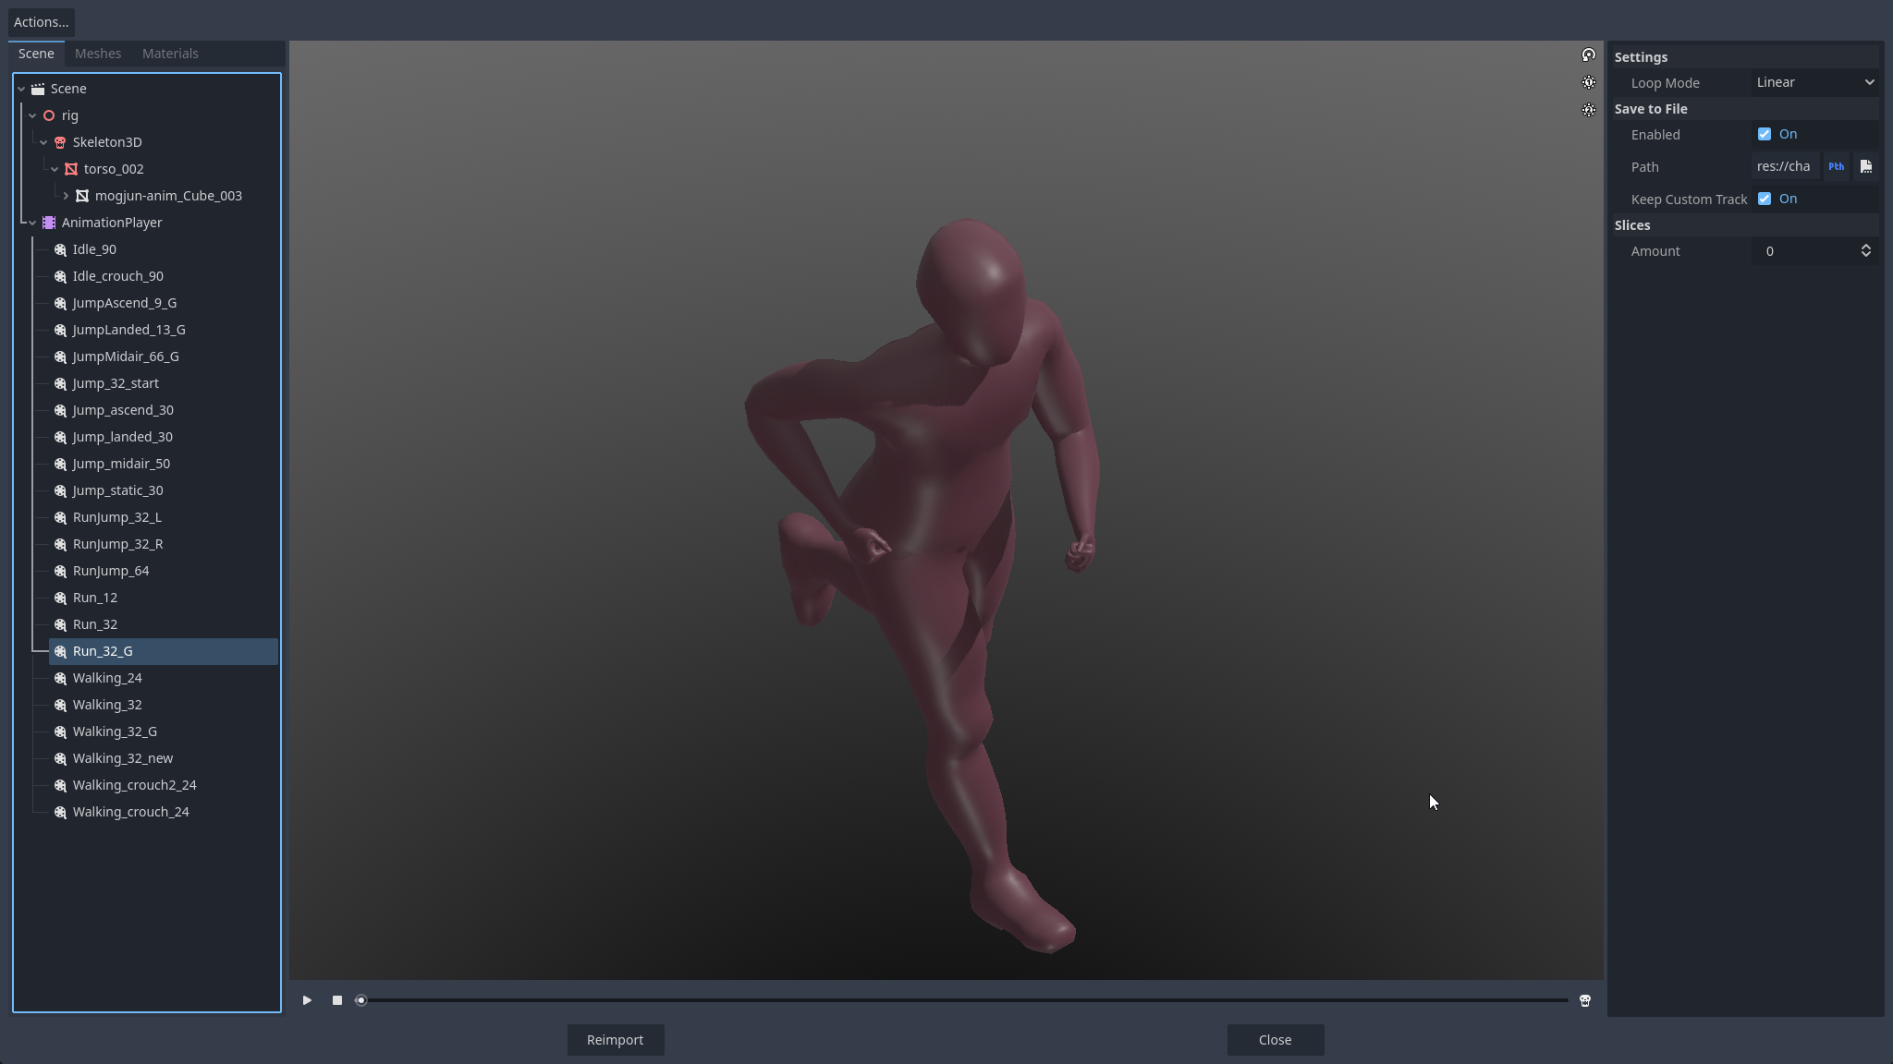
Task: Click the Pth path toggle button
Action: 1836,167
